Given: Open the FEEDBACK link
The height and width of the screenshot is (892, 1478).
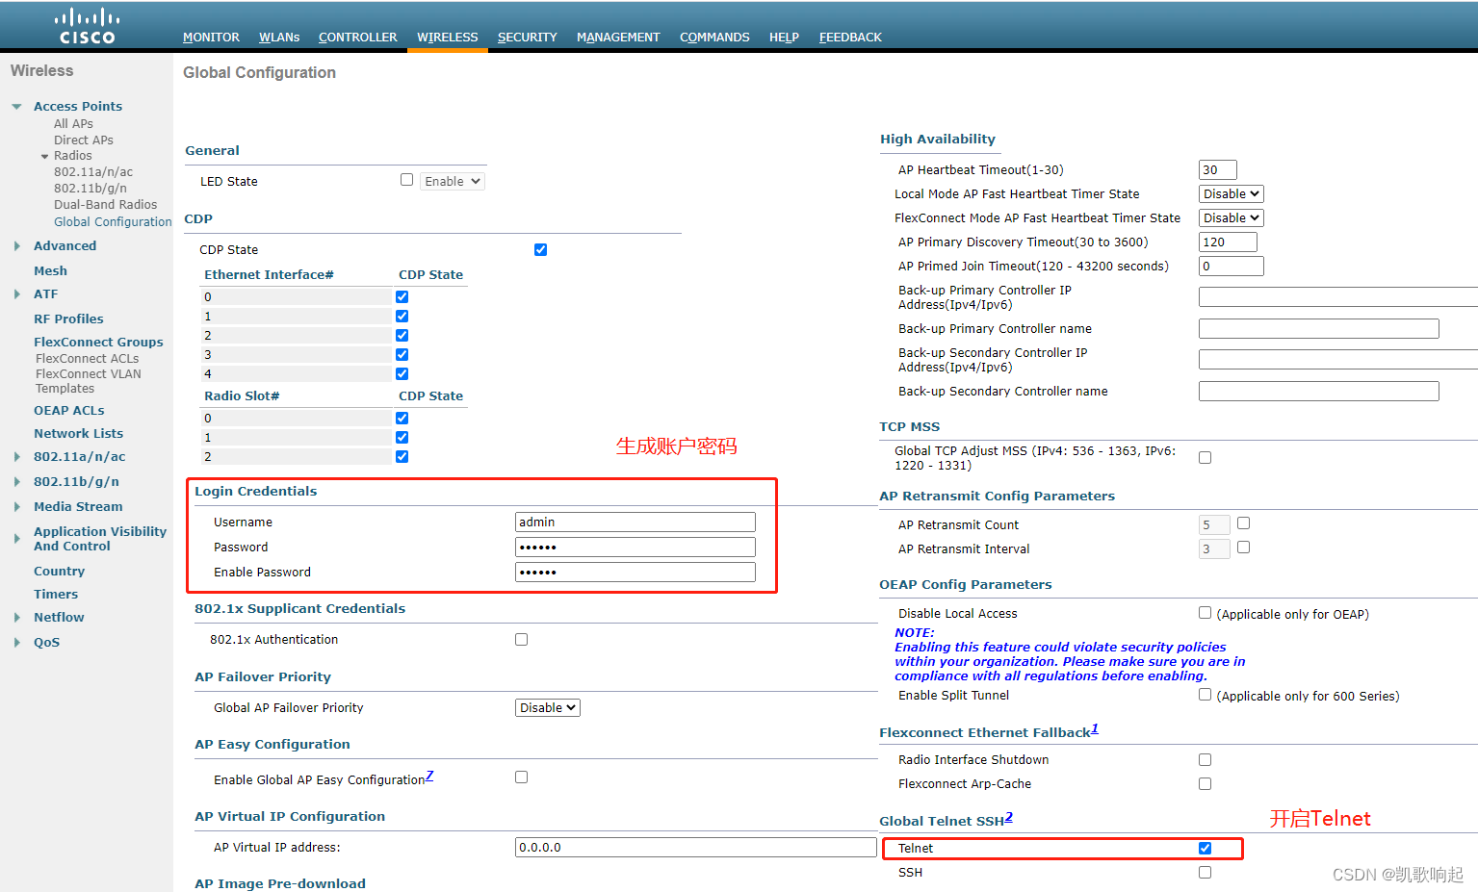Looking at the screenshot, I should point(850,38).
